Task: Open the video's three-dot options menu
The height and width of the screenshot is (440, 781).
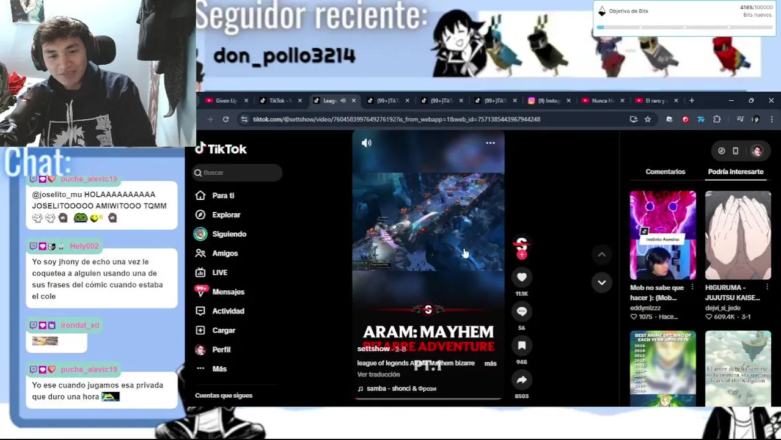Action: pyautogui.click(x=490, y=143)
